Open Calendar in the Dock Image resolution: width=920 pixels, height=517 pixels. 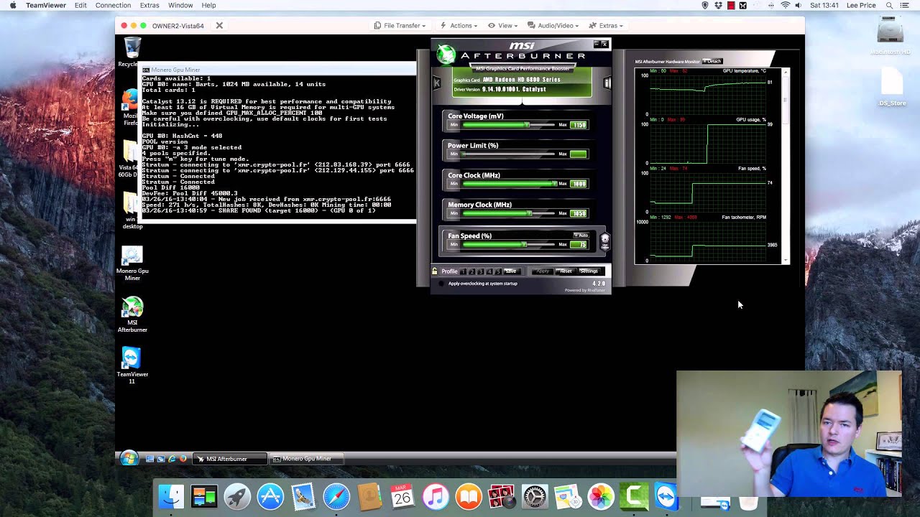(x=402, y=497)
